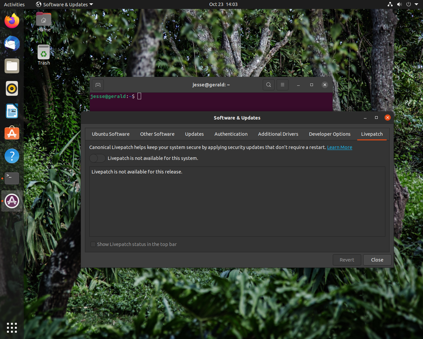This screenshot has width=423, height=339.
Task: Launch Rhythmbox music player
Action: 12,88
